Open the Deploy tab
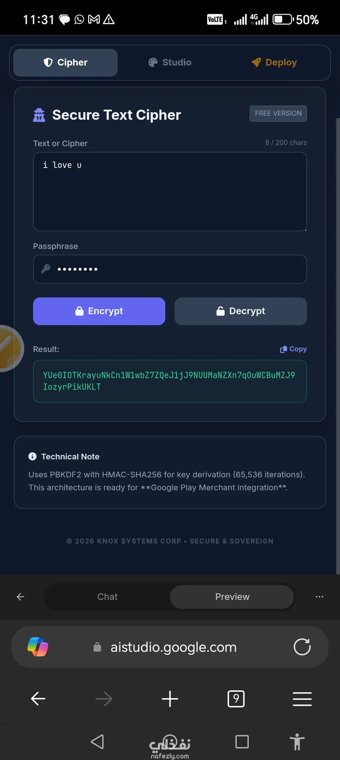The width and height of the screenshot is (340, 760). pos(274,62)
